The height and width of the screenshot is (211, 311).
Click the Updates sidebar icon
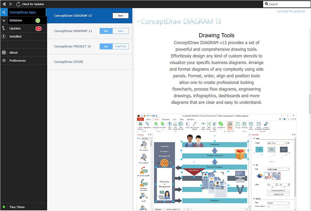pyautogui.click(x=4, y=28)
